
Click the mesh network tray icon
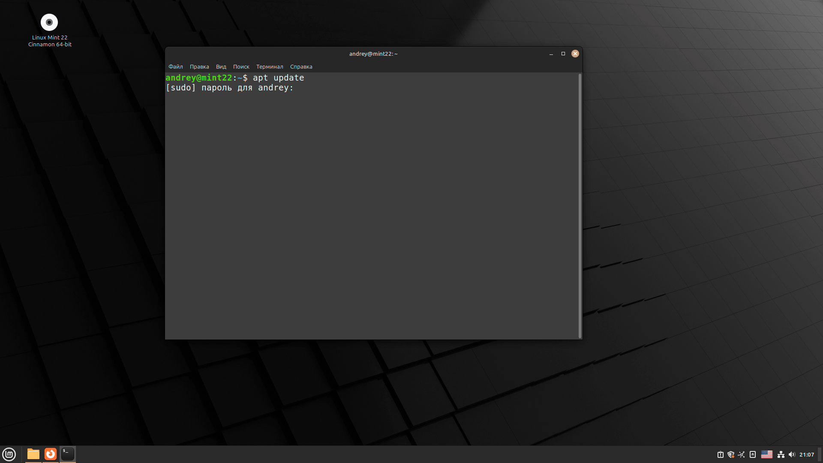742,454
